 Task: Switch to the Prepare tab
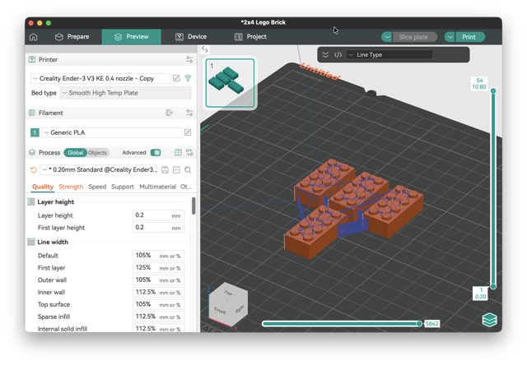point(72,37)
